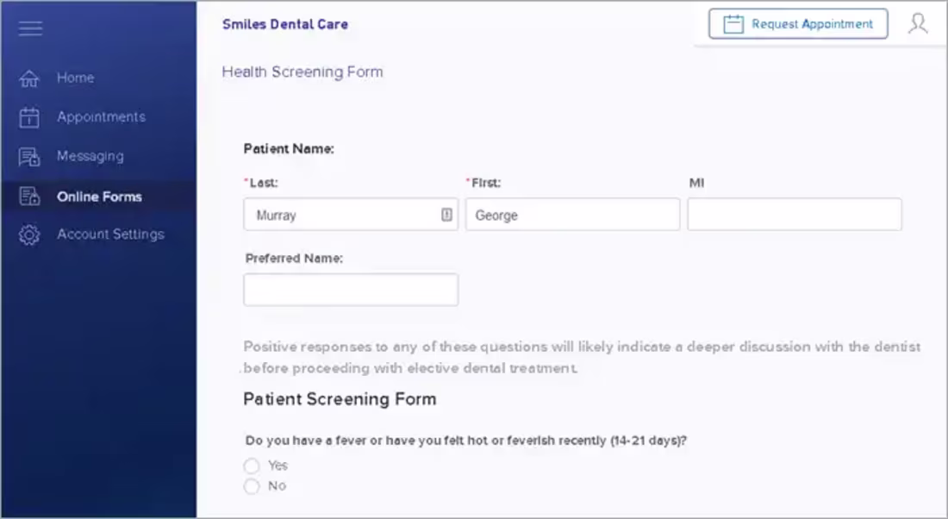Open the hamburger menu in the sidebar
This screenshot has width=948, height=519.
[x=30, y=28]
